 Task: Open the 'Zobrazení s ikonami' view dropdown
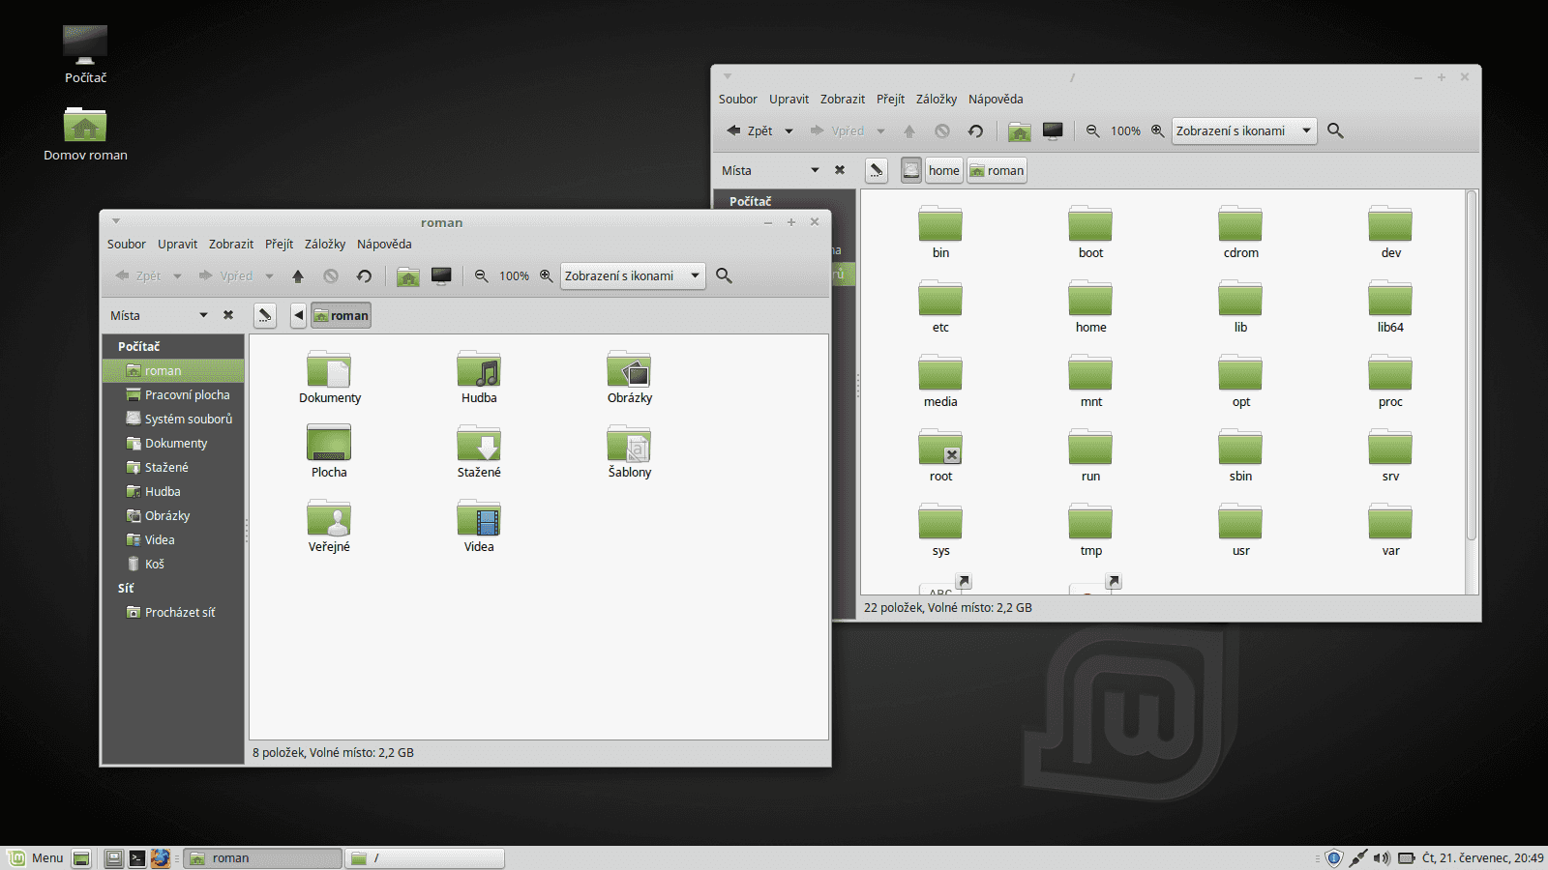coord(633,275)
